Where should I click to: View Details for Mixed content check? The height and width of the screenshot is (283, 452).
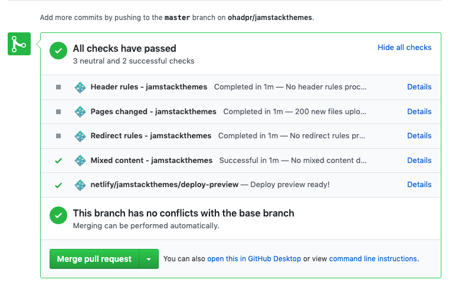pyautogui.click(x=419, y=161)
